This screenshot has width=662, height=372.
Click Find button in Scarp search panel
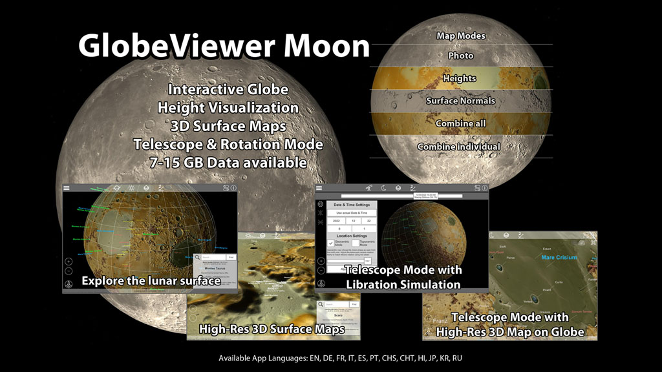pyautogui.click(x=354, y=305)
